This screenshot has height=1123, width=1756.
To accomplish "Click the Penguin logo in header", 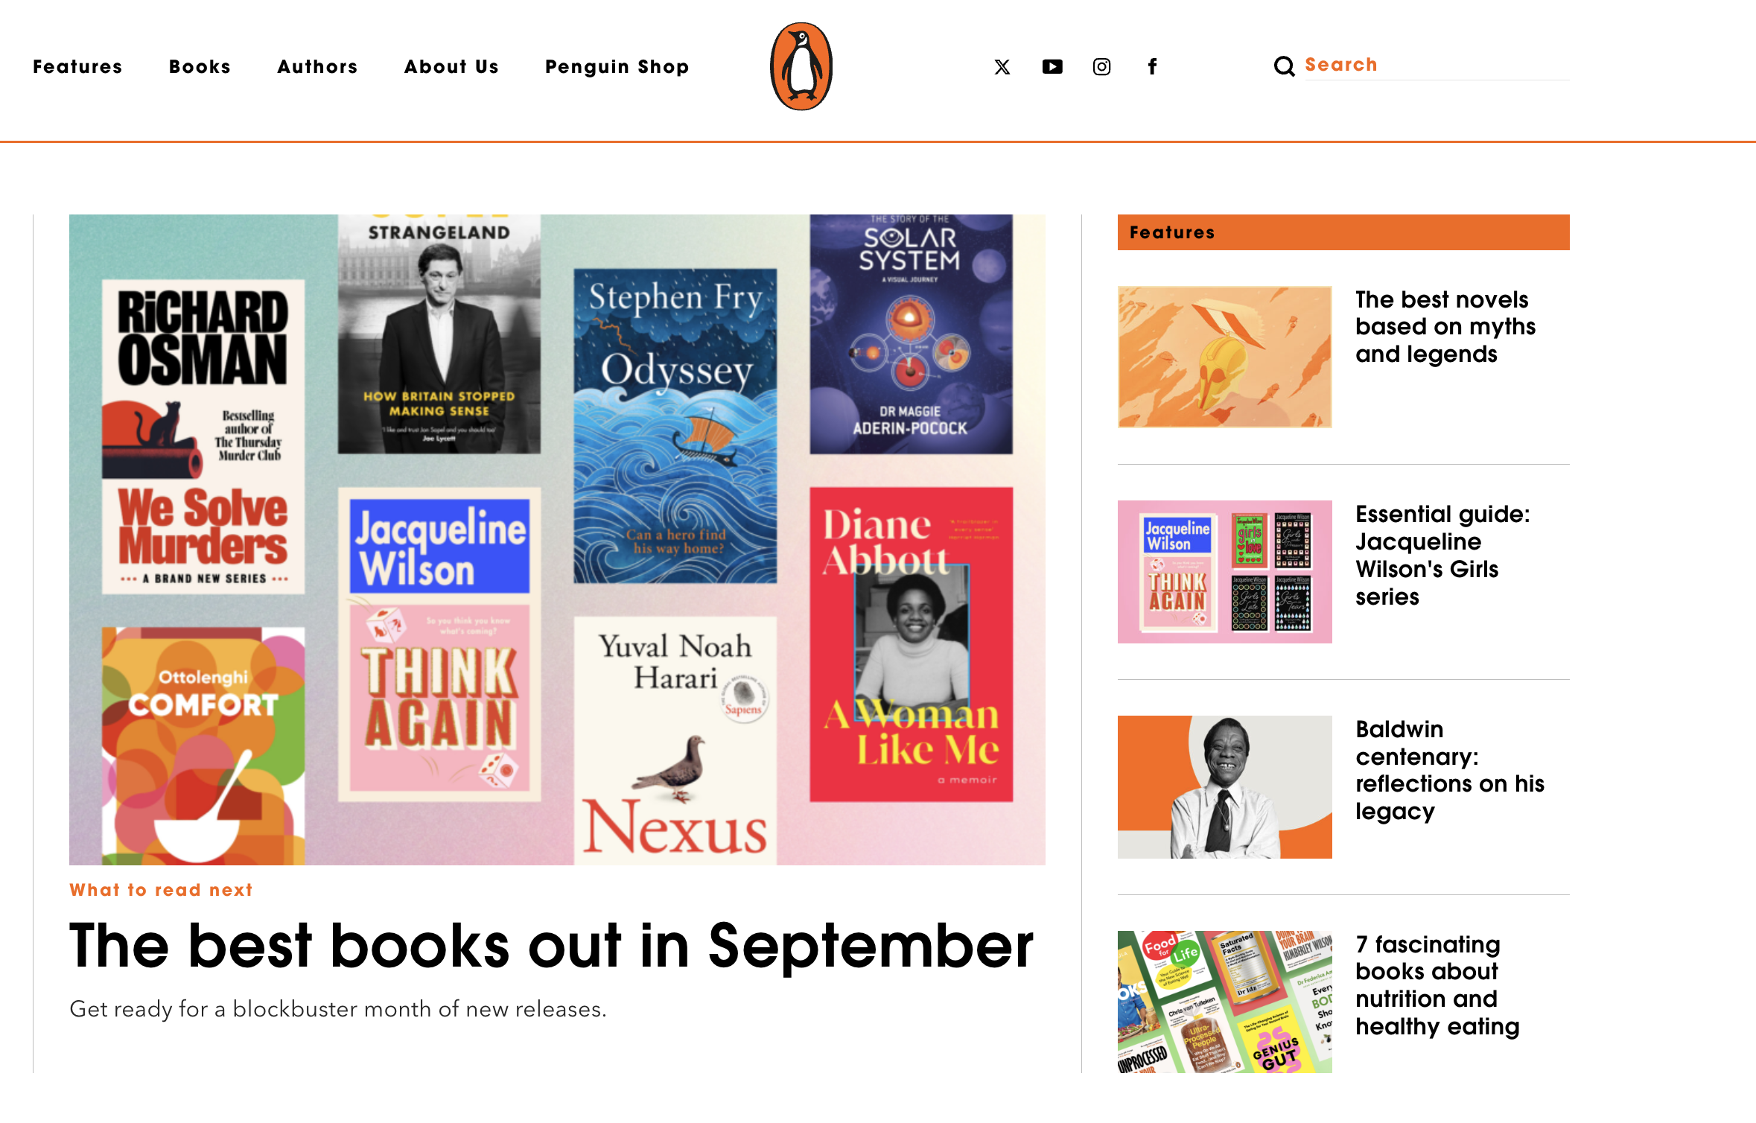I will (801, 66).
